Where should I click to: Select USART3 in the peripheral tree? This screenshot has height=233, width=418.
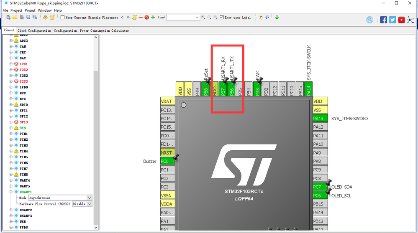point(26,216)
